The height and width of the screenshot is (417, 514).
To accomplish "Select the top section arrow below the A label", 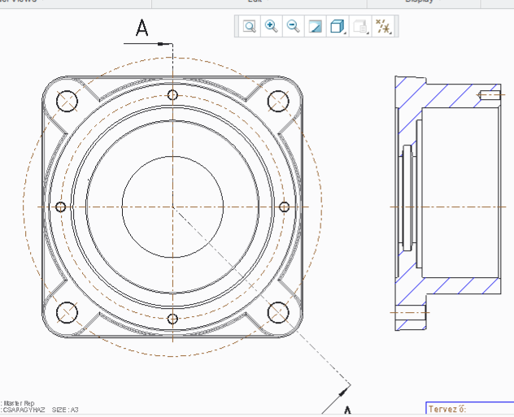I will 148,44.
